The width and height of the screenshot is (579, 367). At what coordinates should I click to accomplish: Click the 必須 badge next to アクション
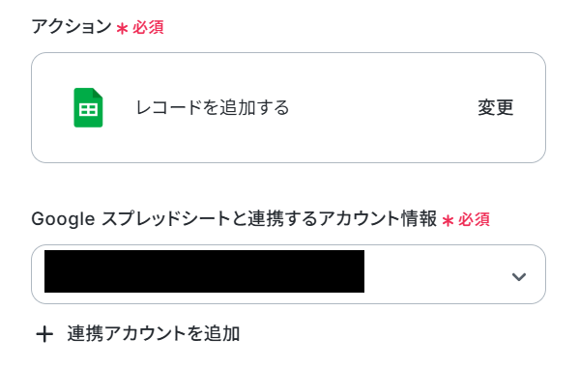[x=148, y=27]
